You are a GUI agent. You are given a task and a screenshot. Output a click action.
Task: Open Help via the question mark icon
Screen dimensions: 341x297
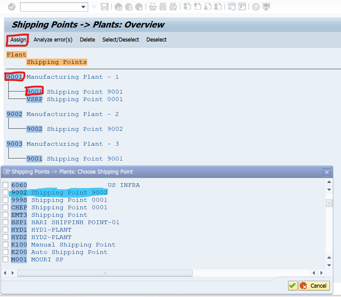(x=256, y=7)
